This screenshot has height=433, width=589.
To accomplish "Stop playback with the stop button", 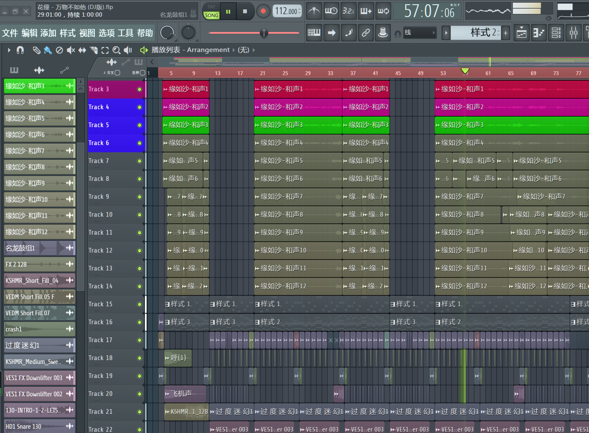I will tap(245, 12).
